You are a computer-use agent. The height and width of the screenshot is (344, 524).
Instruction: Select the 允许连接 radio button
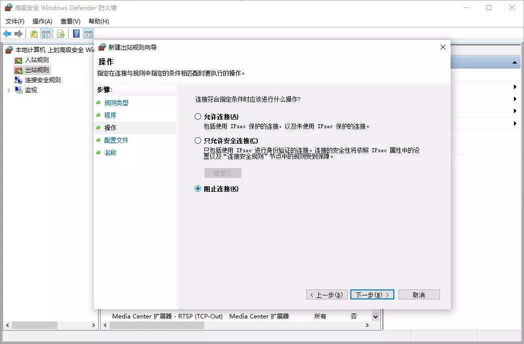tap(198, 116)
